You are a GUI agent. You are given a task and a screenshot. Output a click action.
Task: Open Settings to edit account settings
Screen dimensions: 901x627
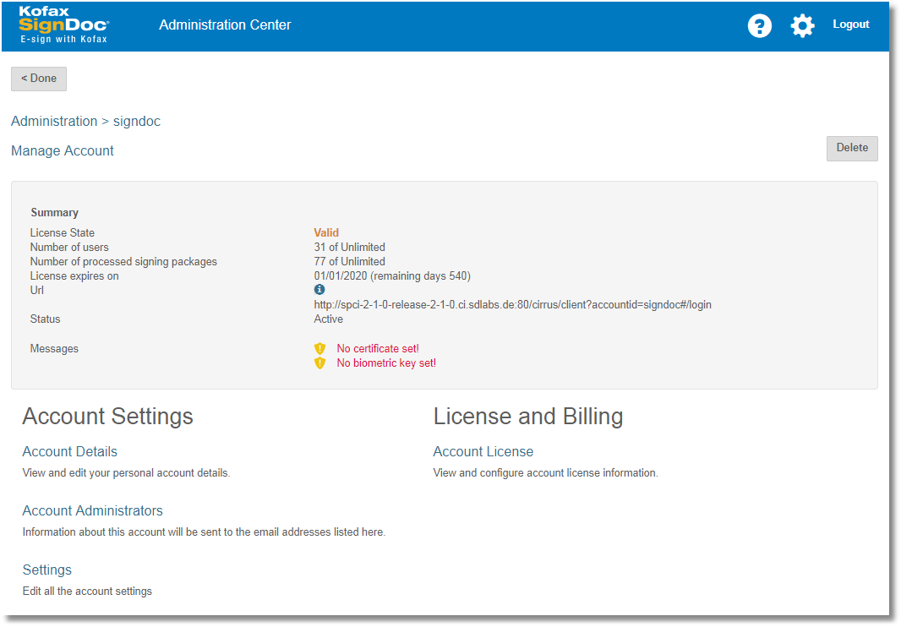point(47,570)
